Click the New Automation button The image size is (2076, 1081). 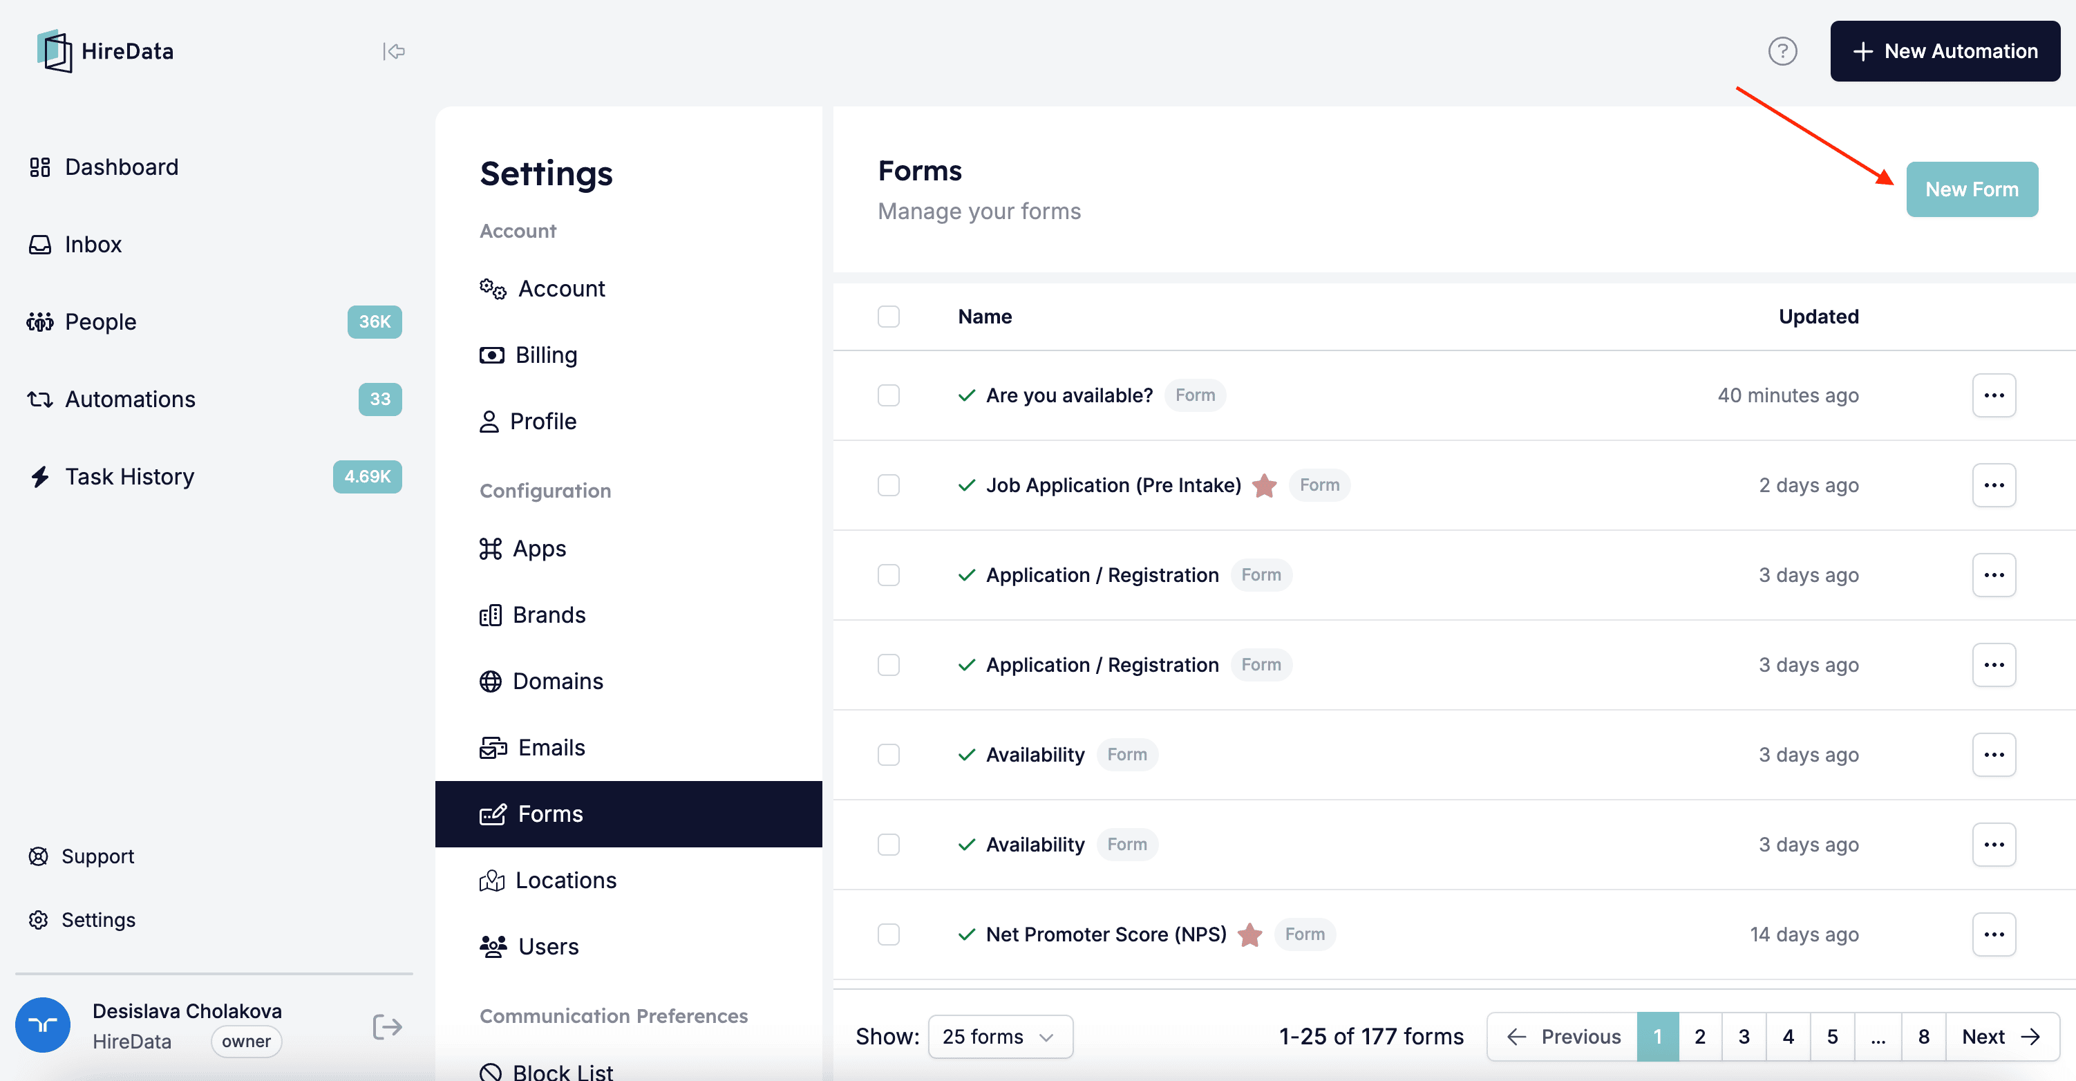(1945, 52)
